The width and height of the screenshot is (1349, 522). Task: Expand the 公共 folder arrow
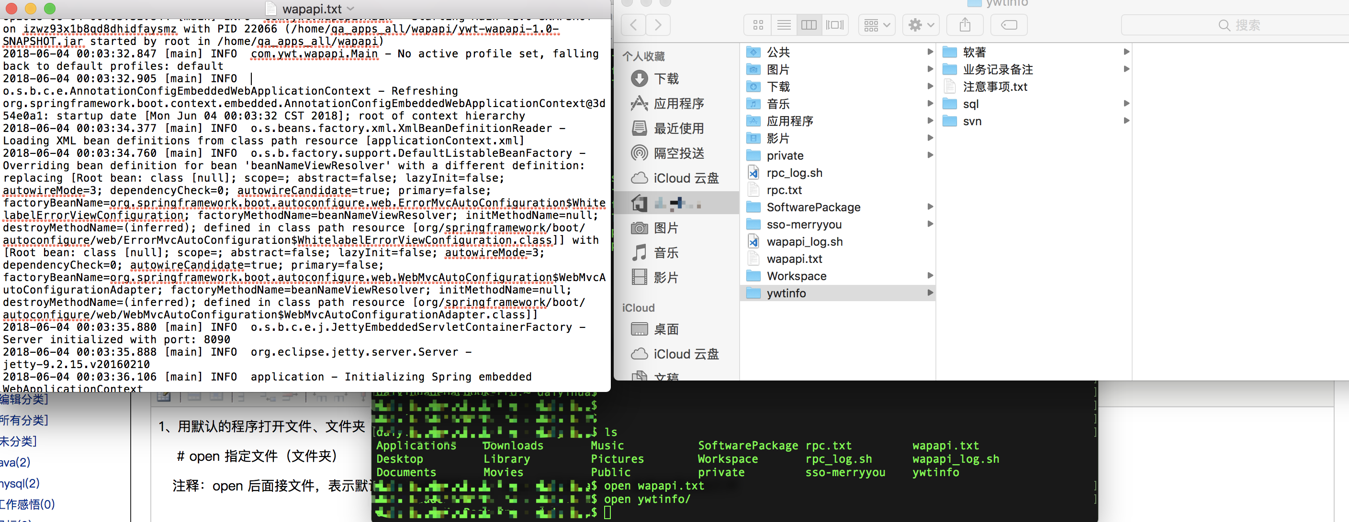click(x=930, y=52)
